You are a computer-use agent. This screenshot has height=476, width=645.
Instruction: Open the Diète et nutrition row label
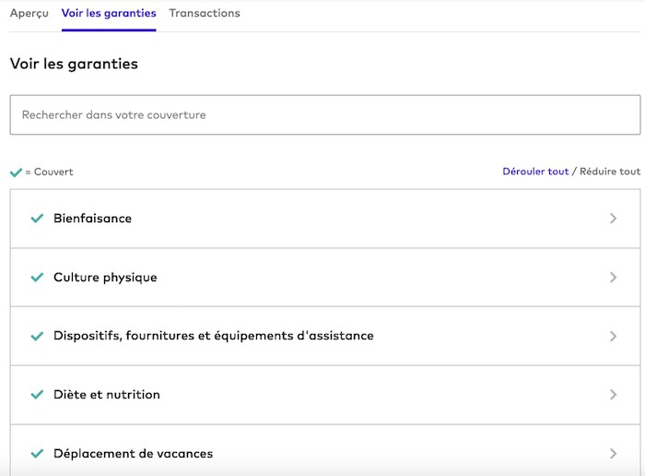coord(107,395)
